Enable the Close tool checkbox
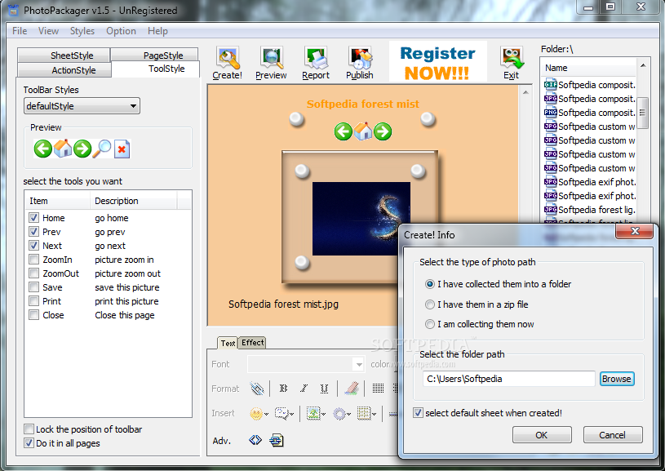665x471 pixels. [33, 315]
